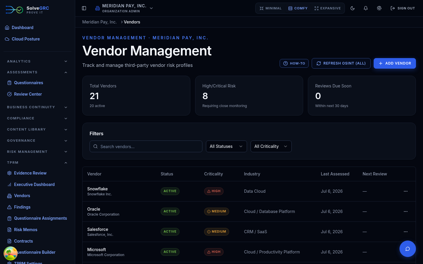Viewport: 423px width, 264px height.
Task: Open actions menu for Salesforce row
Action: click(406, 232)
